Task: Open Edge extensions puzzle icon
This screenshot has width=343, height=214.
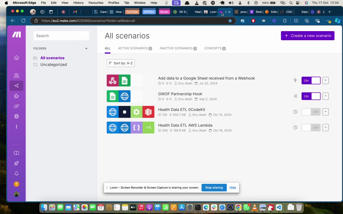Action: (285, 21)
